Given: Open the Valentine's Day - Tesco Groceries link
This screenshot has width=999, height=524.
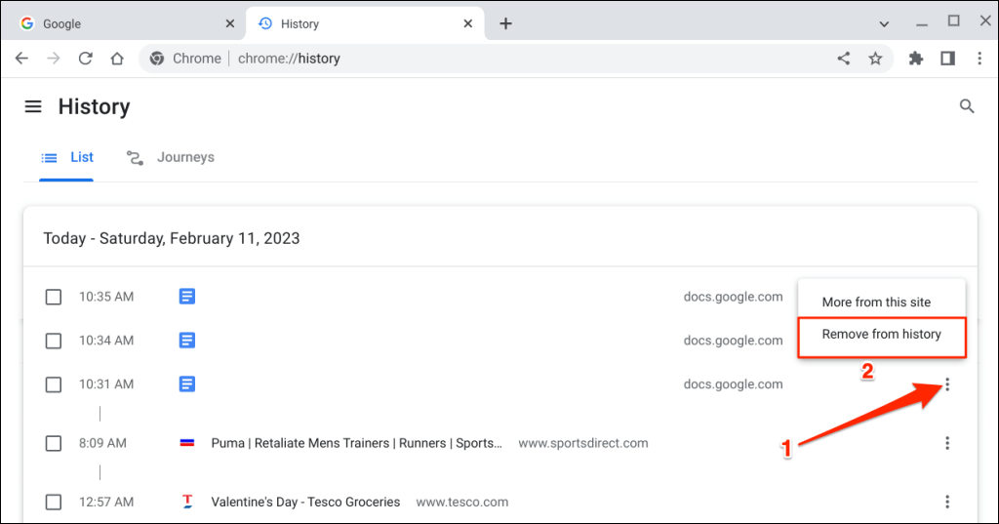Looking at the screenshot, I should [x=305, y=502].
